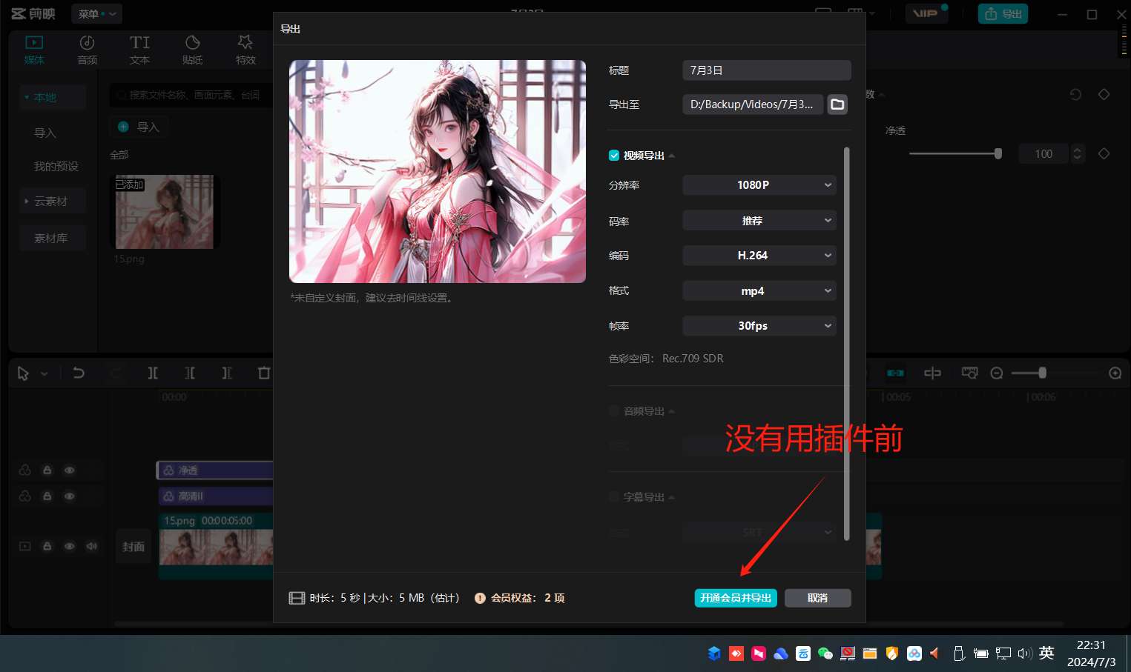
Task: Enable the 音频导出 checkbox
Action: 614,411
